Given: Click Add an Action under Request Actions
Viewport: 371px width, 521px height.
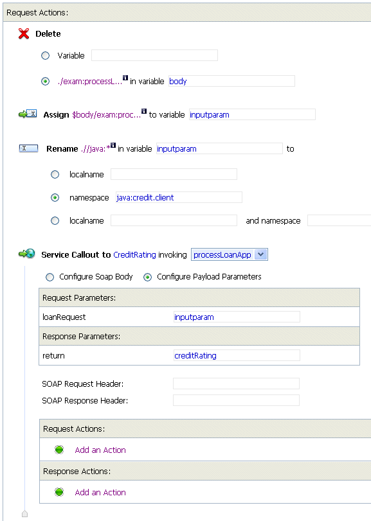Looking at the screenshot, I should coord(100,450).
